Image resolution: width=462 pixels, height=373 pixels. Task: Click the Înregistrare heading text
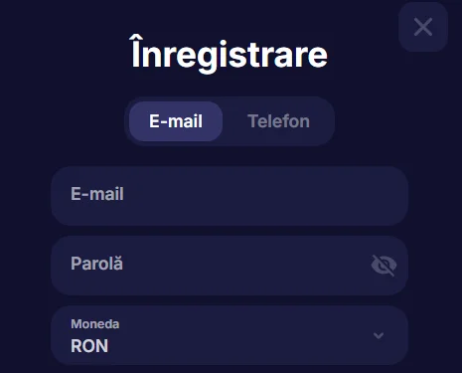(x=230, y=55)
